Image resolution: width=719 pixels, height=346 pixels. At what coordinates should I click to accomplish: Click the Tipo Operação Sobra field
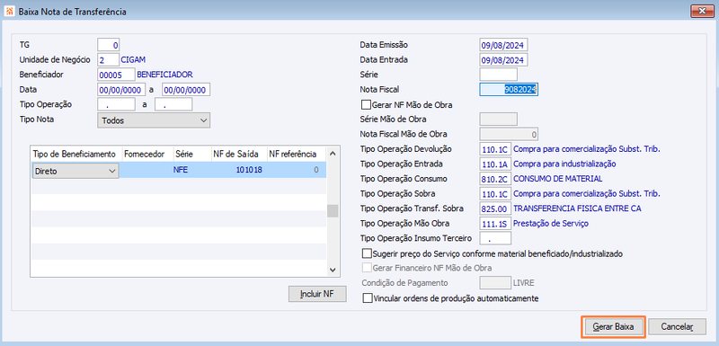coord(495,193)
